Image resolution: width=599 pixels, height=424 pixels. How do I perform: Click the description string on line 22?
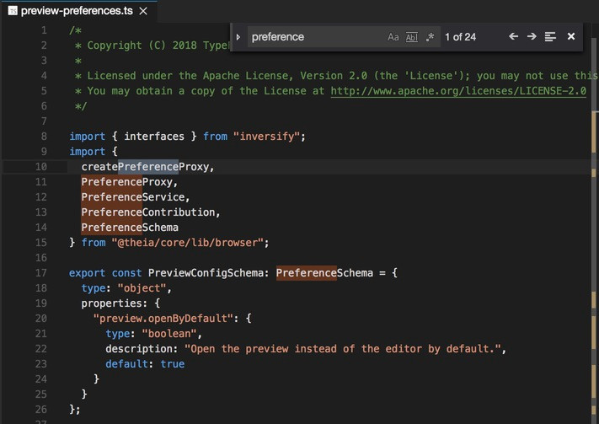point(343,349)
